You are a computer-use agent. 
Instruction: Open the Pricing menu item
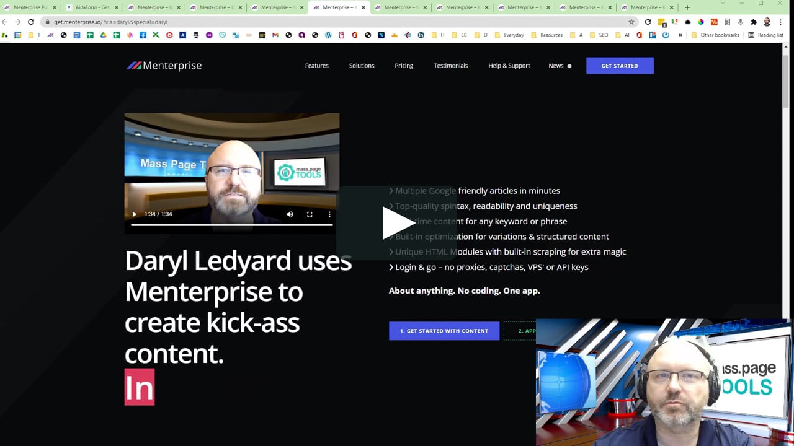coord(404,66)
